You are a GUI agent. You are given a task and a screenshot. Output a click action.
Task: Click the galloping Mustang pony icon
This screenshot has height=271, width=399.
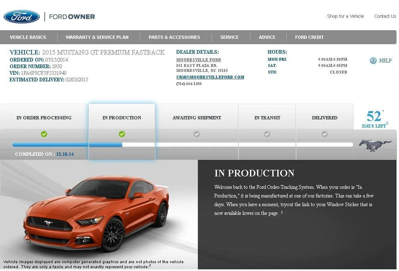click(x=375, y=145)
